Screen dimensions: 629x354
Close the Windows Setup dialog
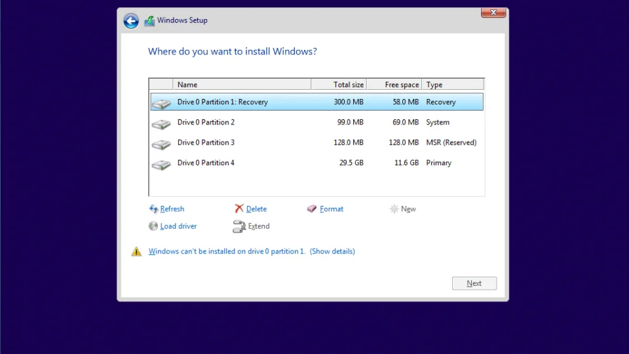pyautogui.click(x=493, y=12)
